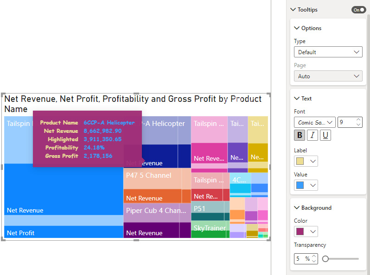Decrease the font size with down arrow
Screen dimensions: 370x275
pos(358,125)
